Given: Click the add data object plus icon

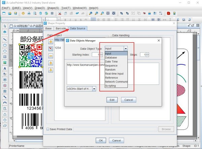Looking at the screenshot, I should (50, 42).
